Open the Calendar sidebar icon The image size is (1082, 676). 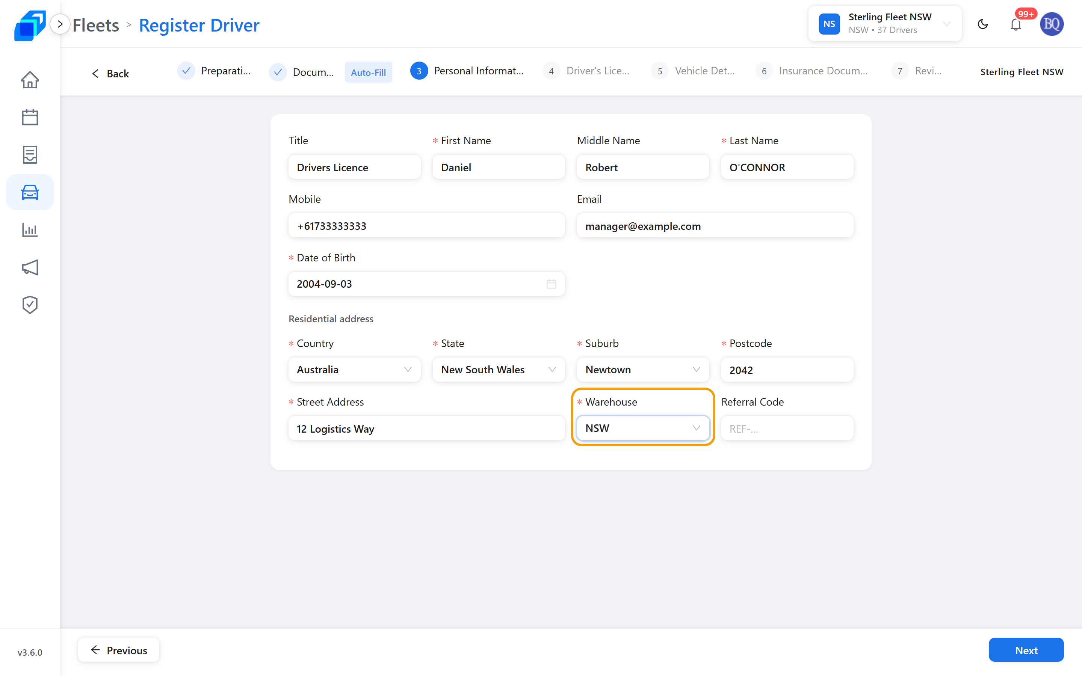[x=30, y=117]
